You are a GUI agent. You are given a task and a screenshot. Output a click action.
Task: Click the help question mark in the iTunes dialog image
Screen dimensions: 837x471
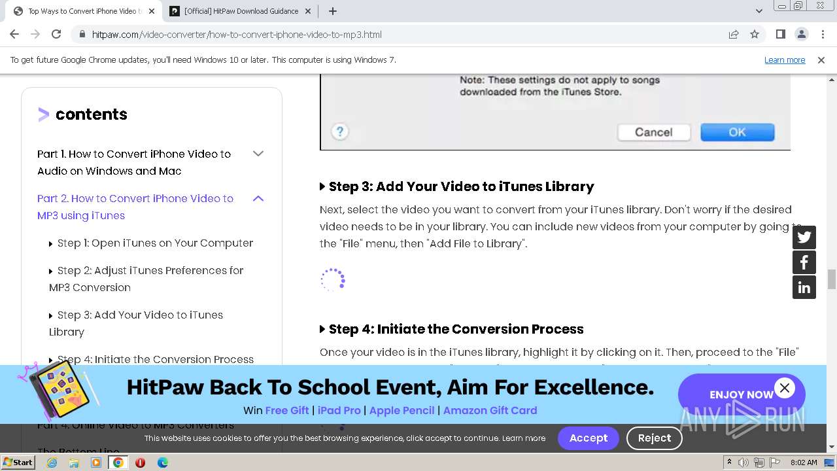[x=339, y=131]
